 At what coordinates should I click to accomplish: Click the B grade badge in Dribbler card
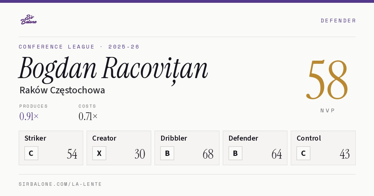pos(167,153)
